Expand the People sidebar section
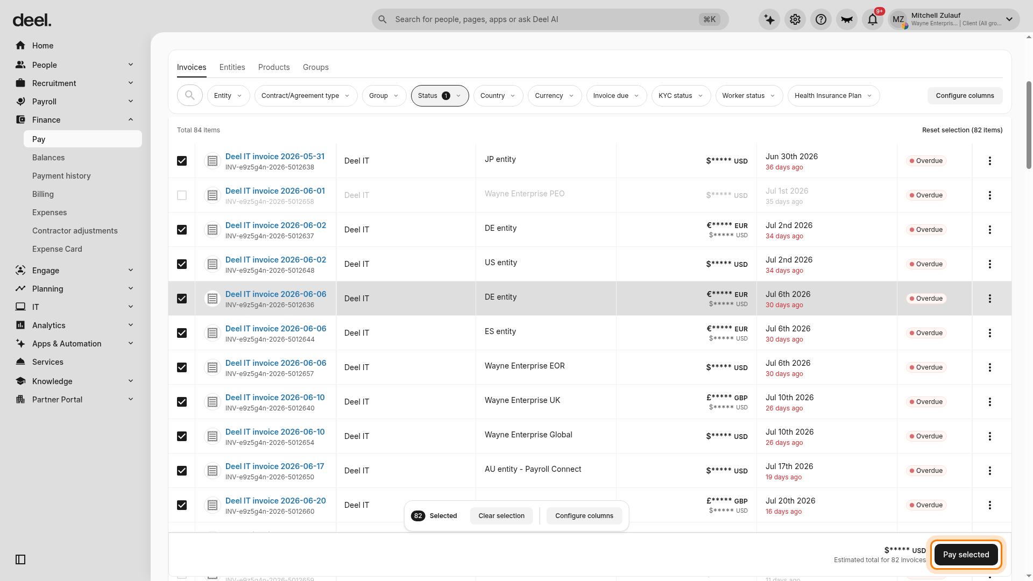Viewport: 1033px width, 581px height. pos(130,65)
